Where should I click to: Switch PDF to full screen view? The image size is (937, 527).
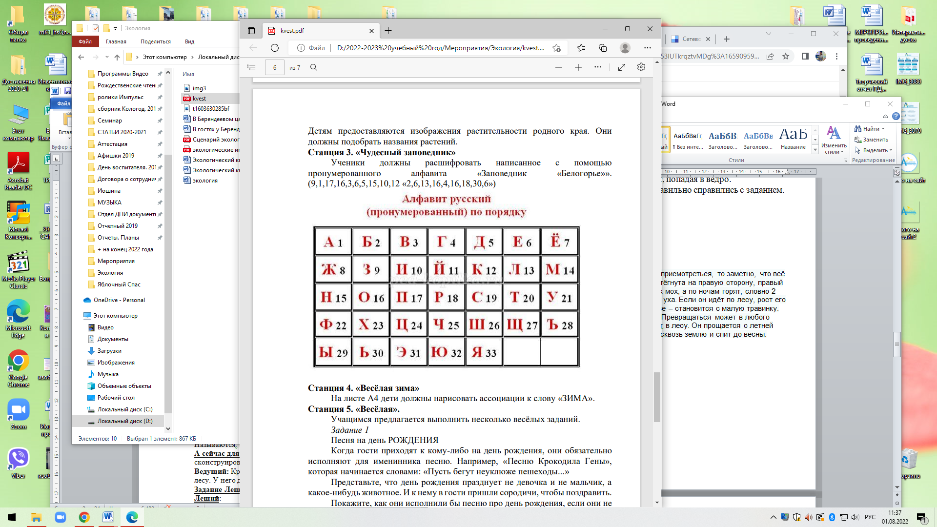pyautogui.click(x=622, y=67)
